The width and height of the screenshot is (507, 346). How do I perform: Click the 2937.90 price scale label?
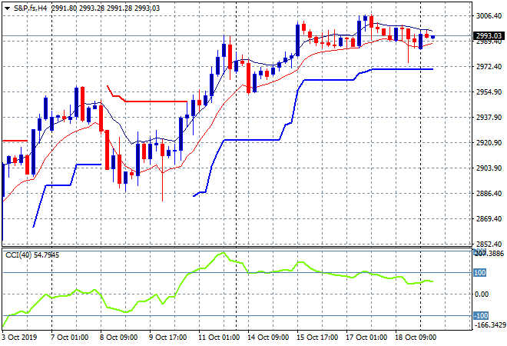pos(489,118)
